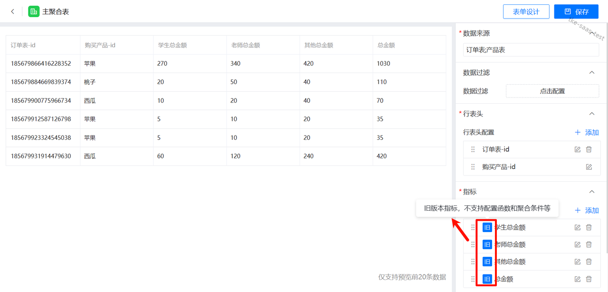Click the 旧 badge on 学生总金额

pyautogui.click(x=487, y=227)
